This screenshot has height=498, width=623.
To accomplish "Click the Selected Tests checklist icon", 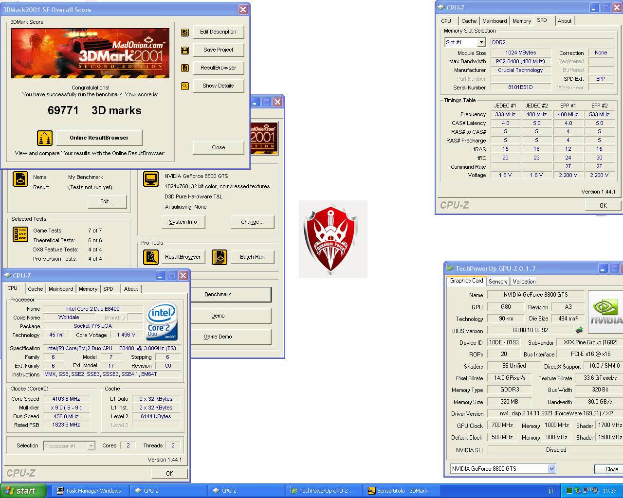I will coord(20,234).
